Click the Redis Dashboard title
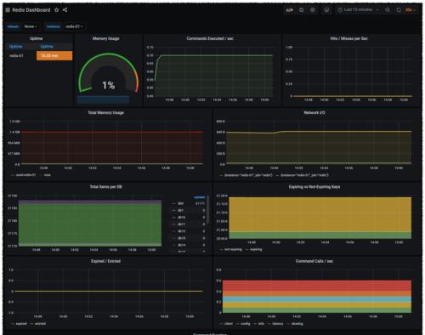This screenshot has width=425, height=335. pyautogui.click(x=31, y=10)
